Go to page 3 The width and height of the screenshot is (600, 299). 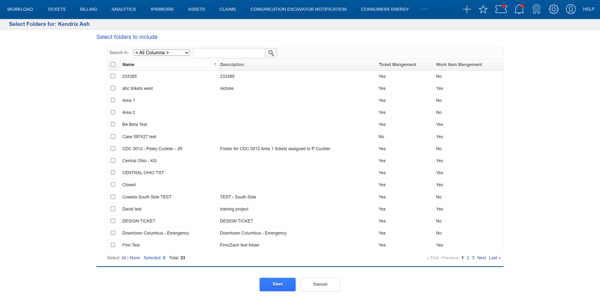point(473,258)
